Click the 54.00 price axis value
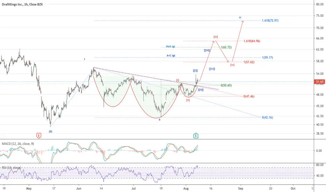Image resolution: width=326 pixels, height=192 pixels. (320, 74)
